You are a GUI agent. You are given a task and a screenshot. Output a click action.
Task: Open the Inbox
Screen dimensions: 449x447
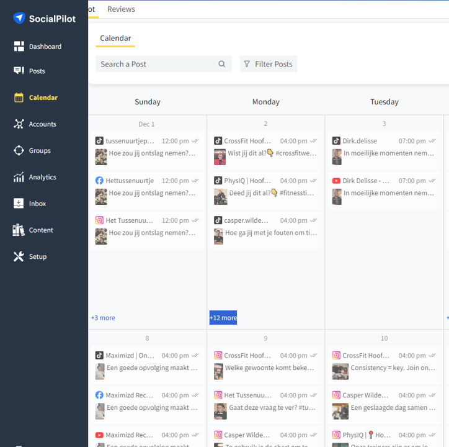(x=37, y=204)
